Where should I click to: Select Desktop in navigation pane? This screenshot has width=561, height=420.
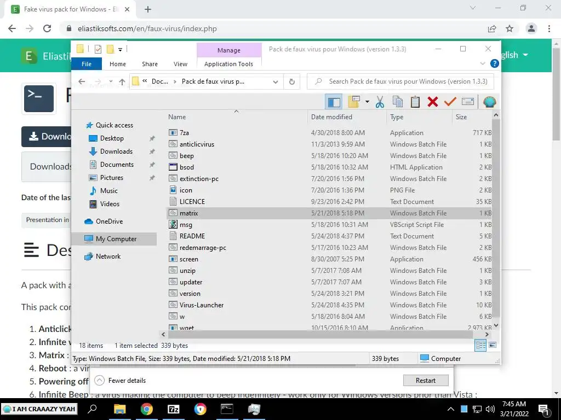[x=112, y=138]
